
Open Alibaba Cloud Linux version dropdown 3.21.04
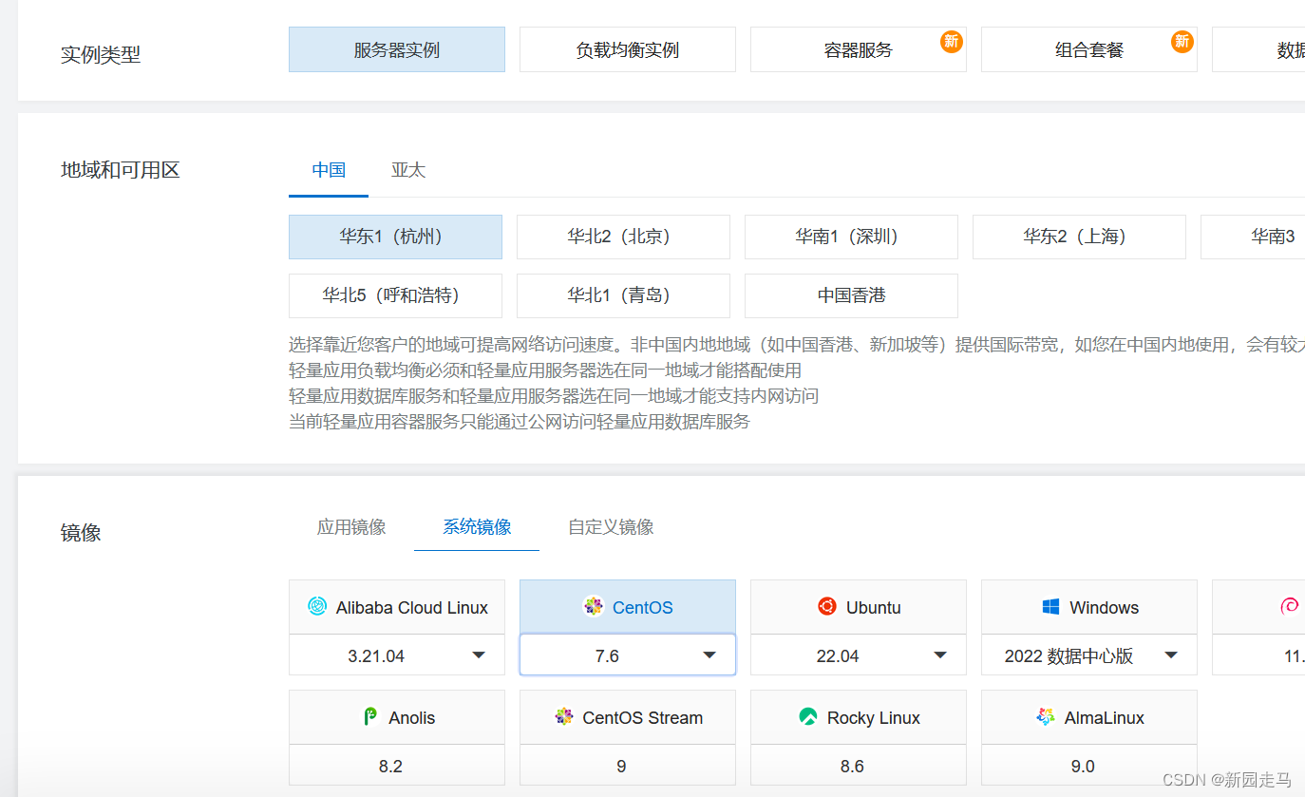tap(397, 655)
